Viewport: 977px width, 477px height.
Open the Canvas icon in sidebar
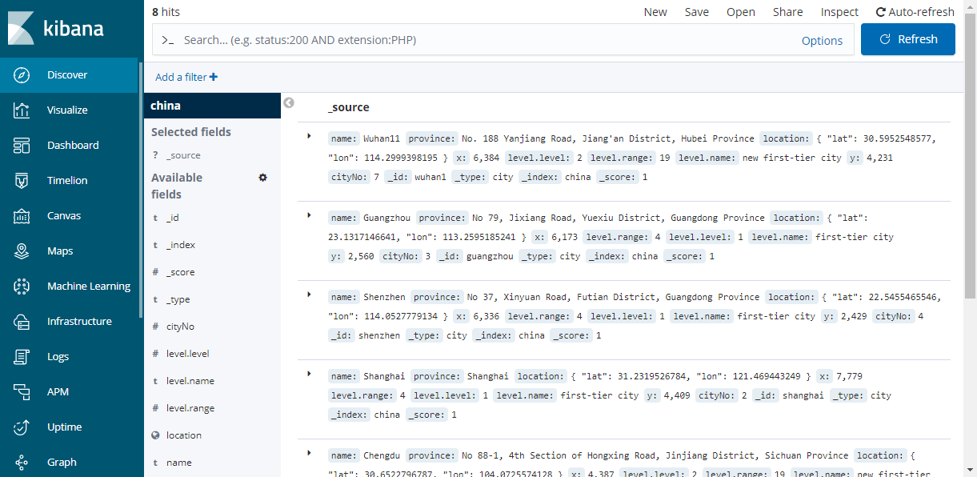pos(22,216)
